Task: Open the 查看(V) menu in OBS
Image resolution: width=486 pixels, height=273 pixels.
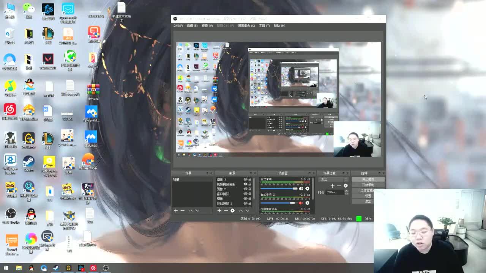Action: (x=207, y=26)
